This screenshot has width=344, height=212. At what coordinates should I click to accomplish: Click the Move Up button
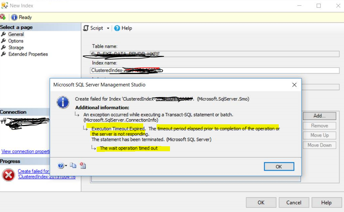click(x=319, y=135)
